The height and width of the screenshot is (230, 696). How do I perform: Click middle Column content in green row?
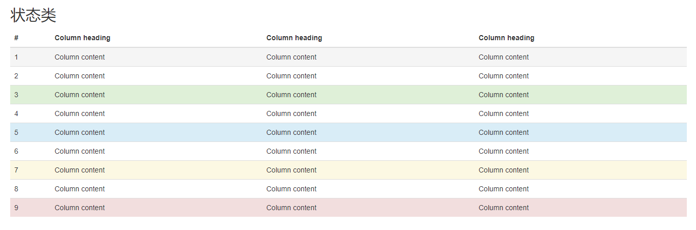pyautogui.click(x=291, y=95)
